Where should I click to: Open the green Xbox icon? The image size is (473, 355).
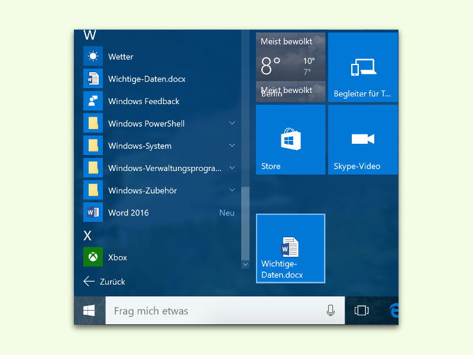click(x=93, y=257)
